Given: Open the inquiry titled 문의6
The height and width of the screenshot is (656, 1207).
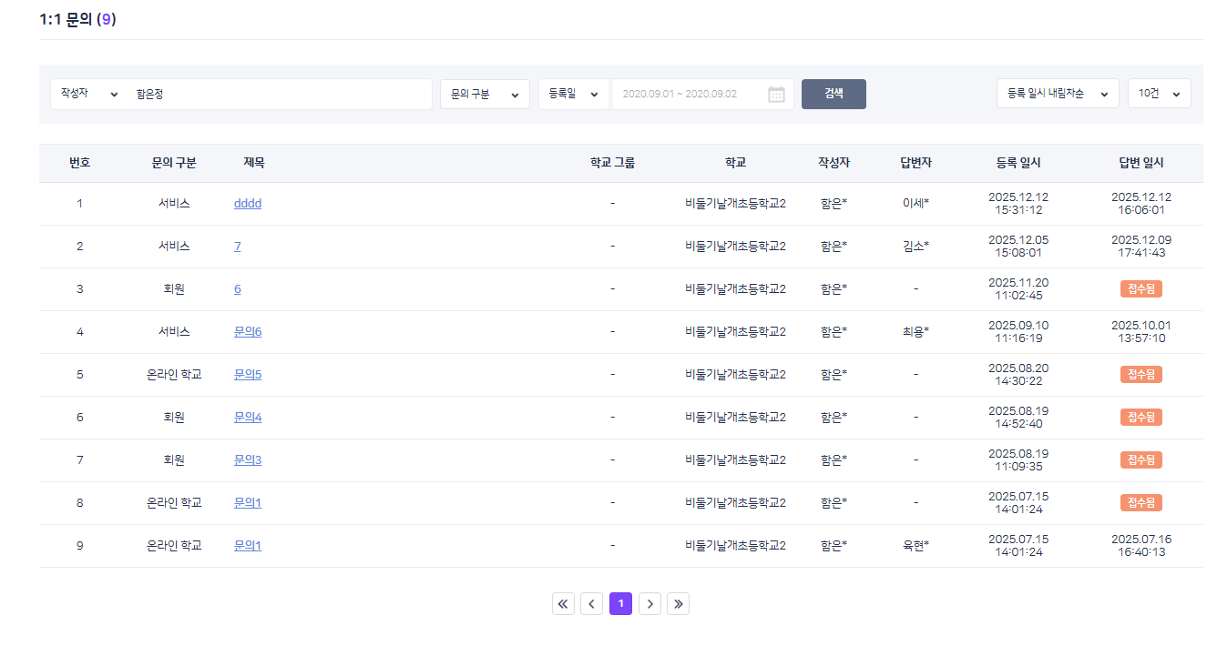Looking at the screenshot, I should pos(247,332).
